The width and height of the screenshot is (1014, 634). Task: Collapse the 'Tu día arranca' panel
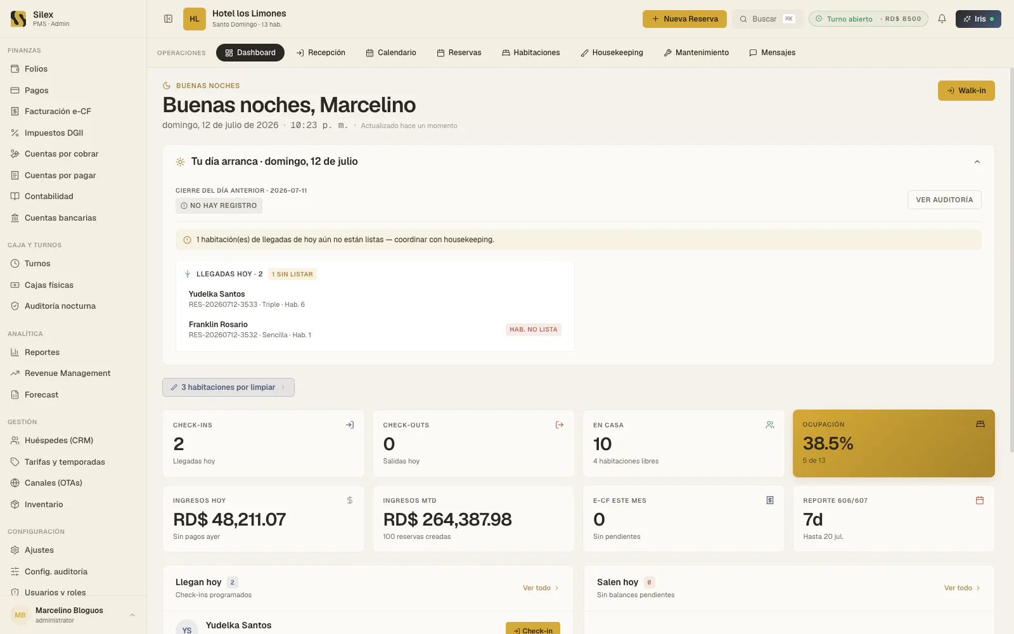(x=977, y=162)
